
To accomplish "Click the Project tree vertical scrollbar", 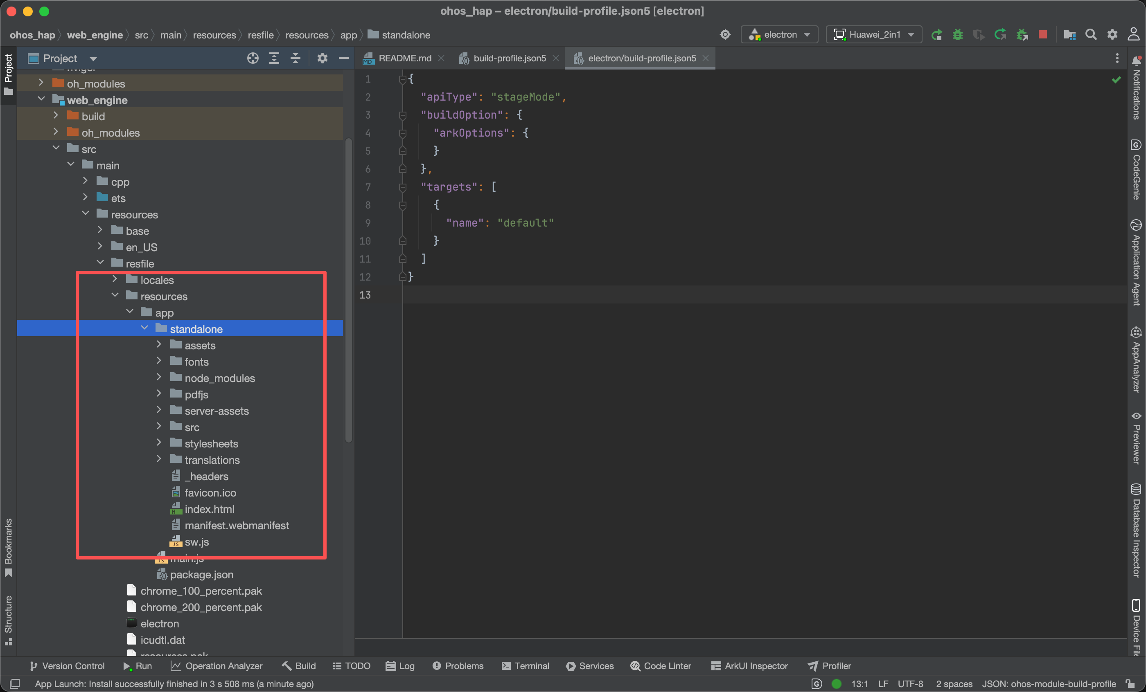I will click(x=348, y=290).
